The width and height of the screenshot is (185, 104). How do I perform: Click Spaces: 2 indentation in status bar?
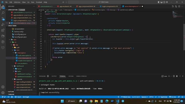pyautogui.click(x=145, y=97)
